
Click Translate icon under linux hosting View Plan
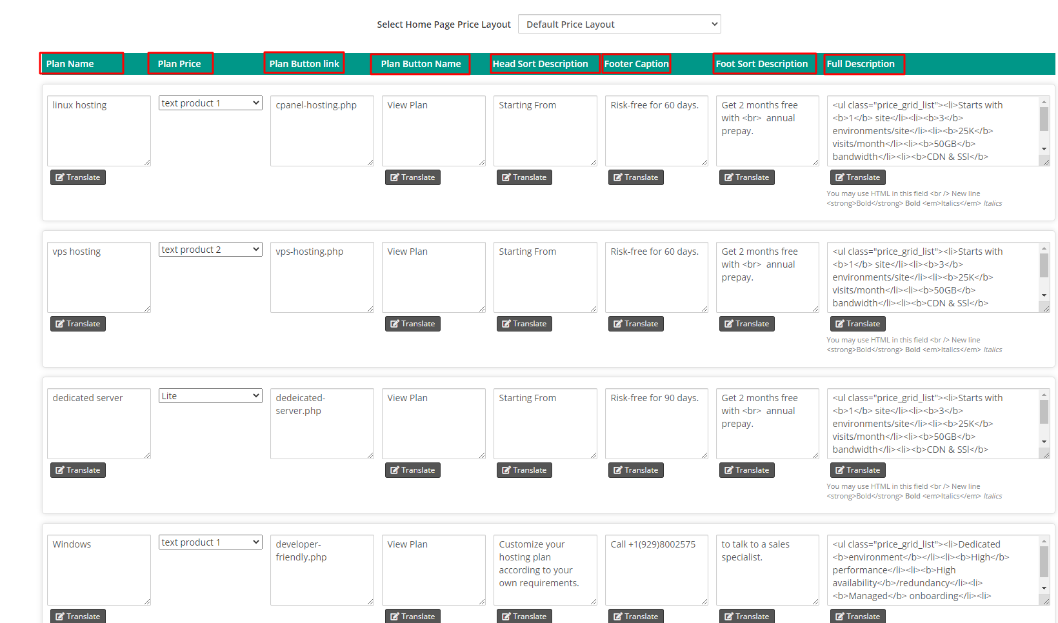pyautogui.click(x=395, y=177)
